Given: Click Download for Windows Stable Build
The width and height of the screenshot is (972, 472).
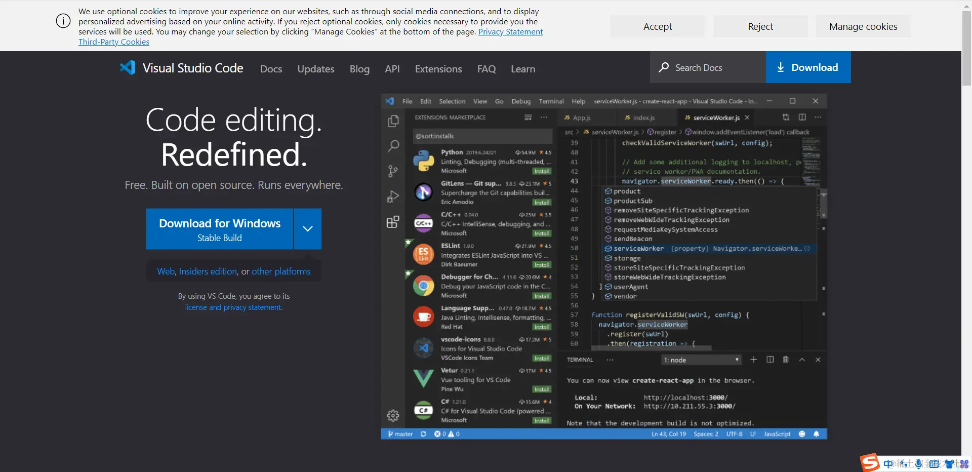Looking at the screenshot, I should click(x=220, y=229).
